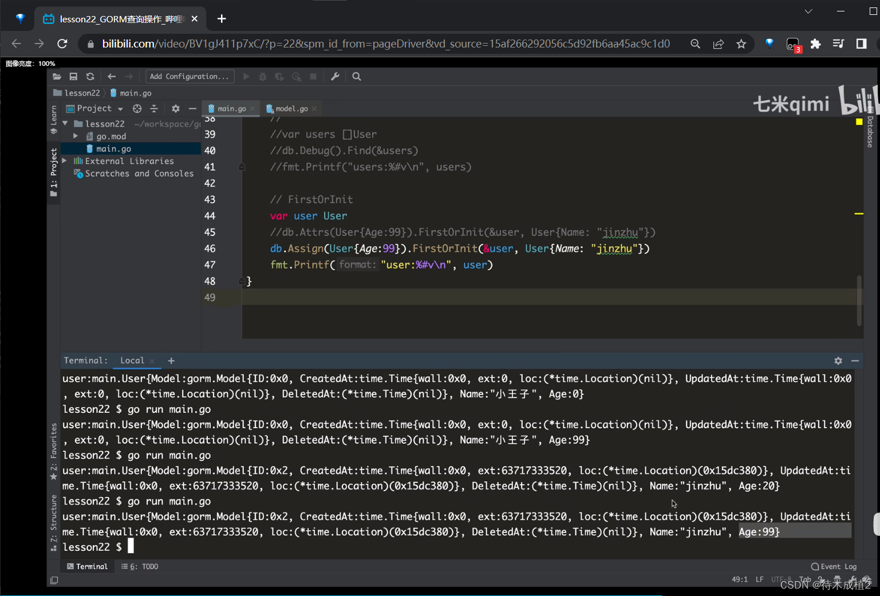Toggle the Database tool window
880x596 pixels.
(x=870, y=131)
